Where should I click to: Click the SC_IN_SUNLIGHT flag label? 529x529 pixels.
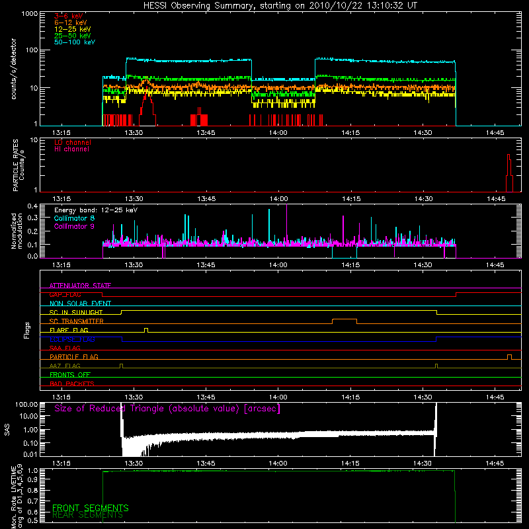76,312
